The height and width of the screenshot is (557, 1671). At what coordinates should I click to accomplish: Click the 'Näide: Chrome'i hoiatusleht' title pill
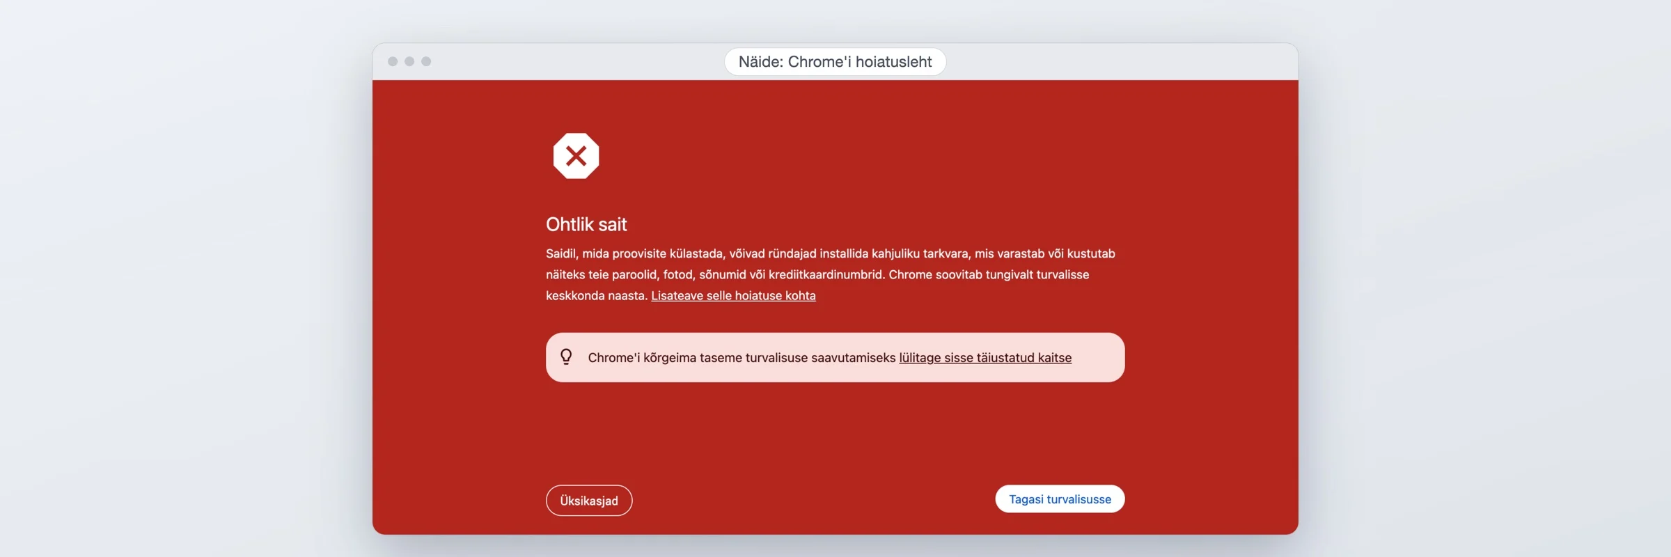click(835, 62)
